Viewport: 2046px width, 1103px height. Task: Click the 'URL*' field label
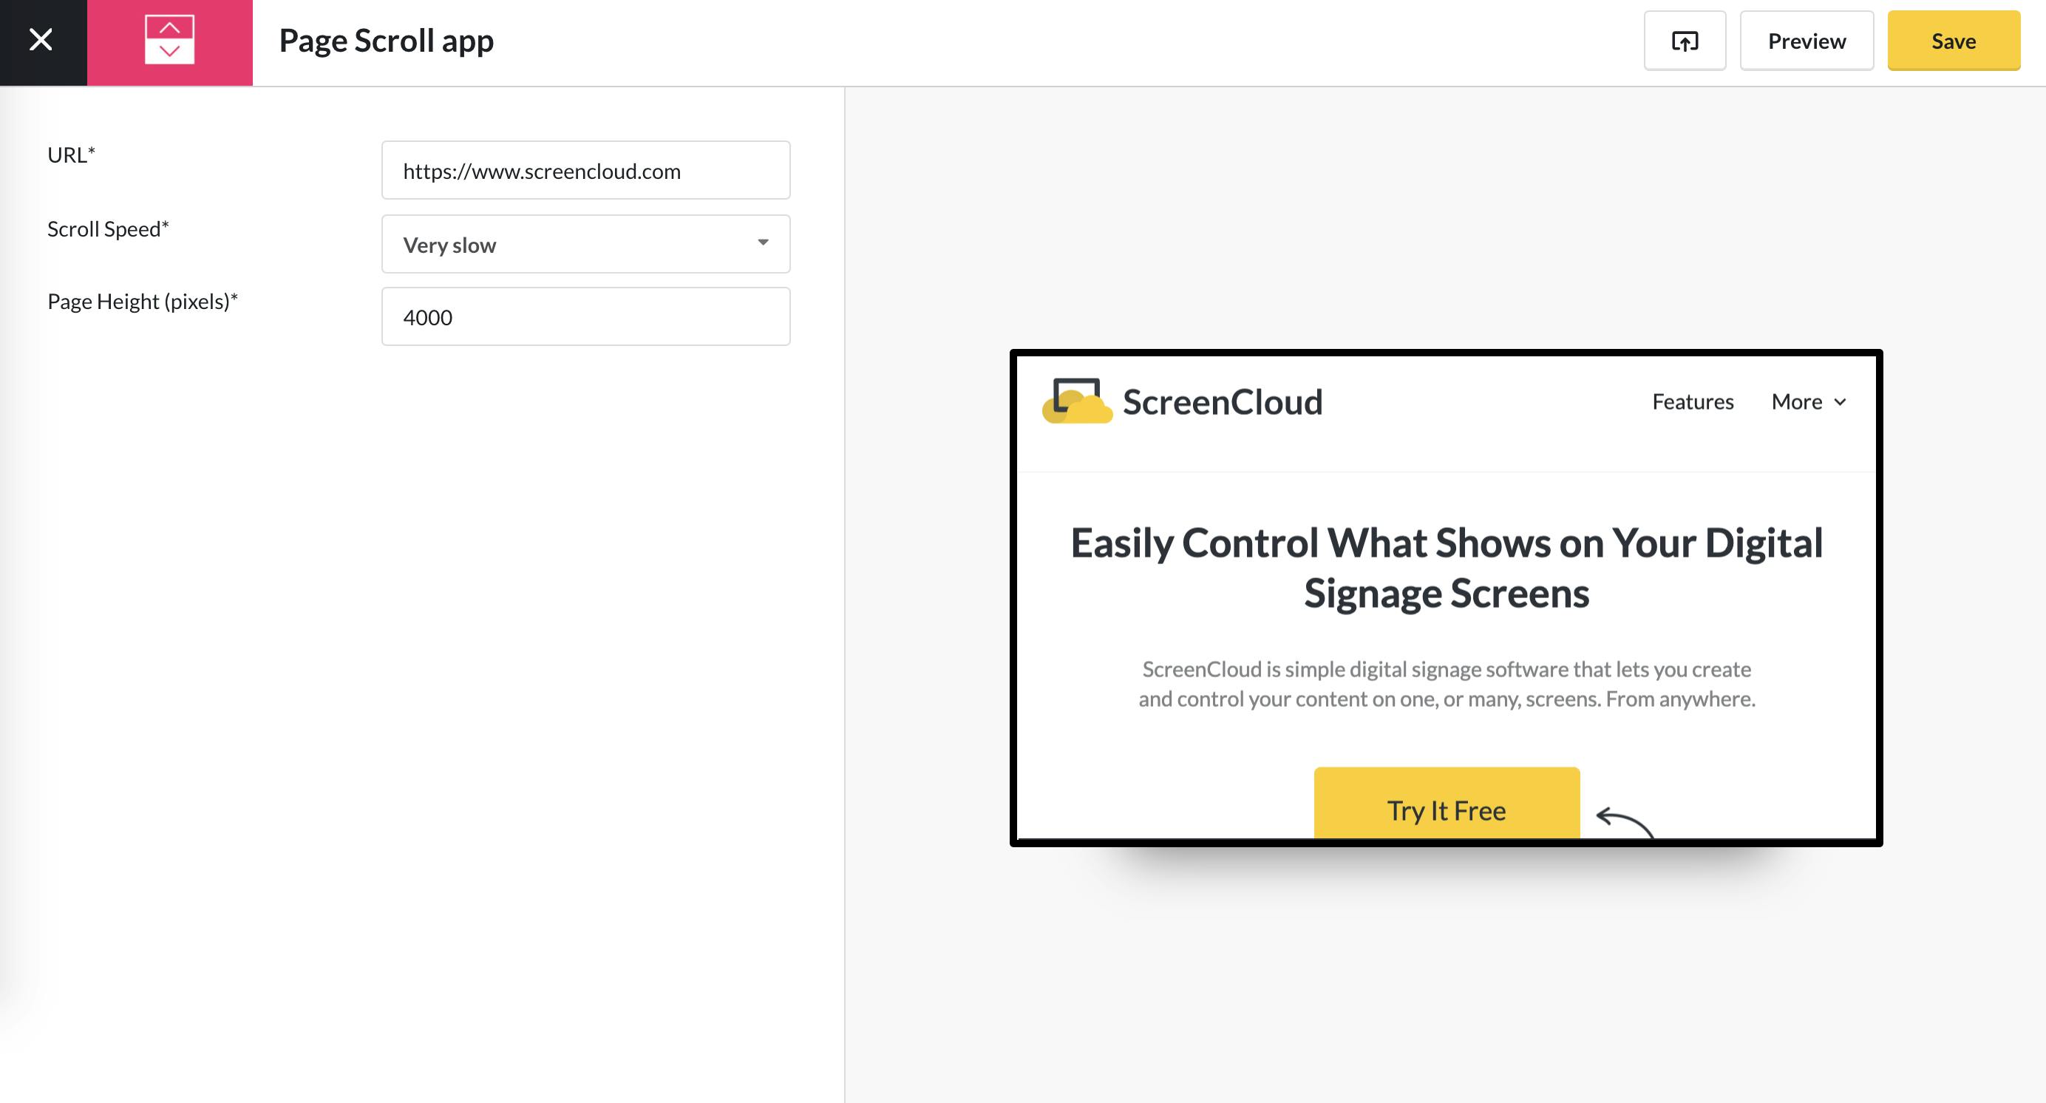71,155
